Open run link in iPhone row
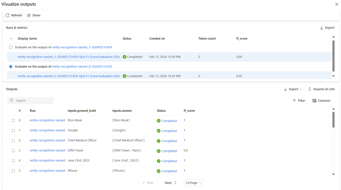The image size is (341, 190). 47,171
